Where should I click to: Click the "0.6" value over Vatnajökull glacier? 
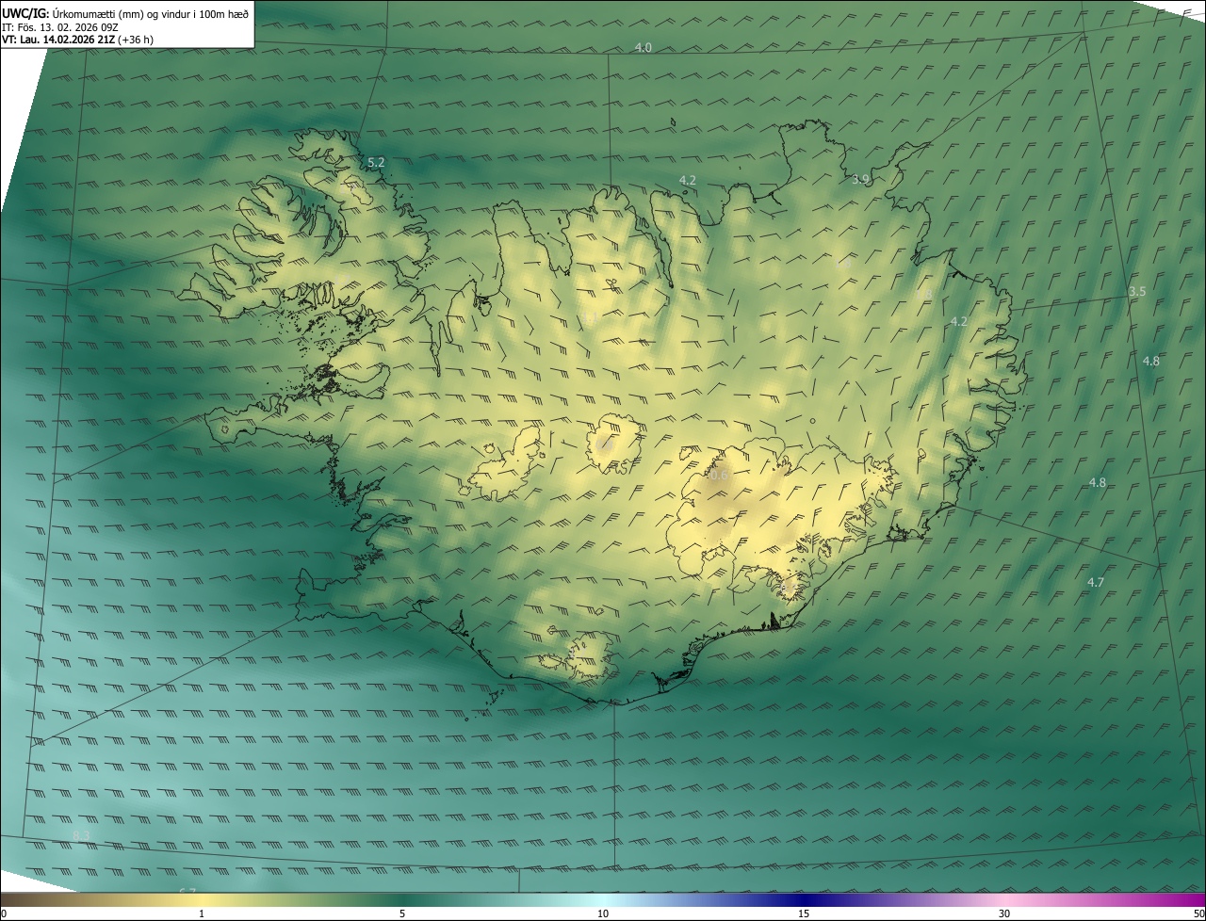pos(718,476)
